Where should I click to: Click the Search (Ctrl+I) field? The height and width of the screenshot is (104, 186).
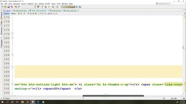pos(171,4)
